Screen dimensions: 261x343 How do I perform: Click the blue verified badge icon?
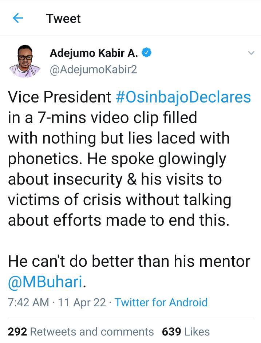pos(146,53)
